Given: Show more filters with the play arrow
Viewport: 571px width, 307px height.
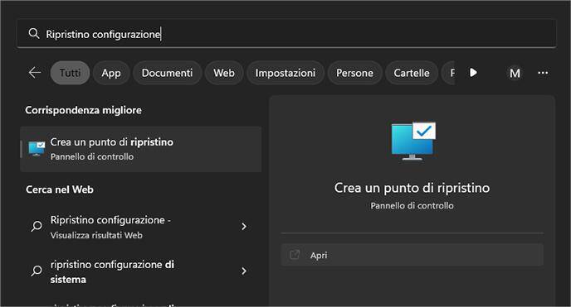Looking at the screenshot, I should tap(473, 73).
